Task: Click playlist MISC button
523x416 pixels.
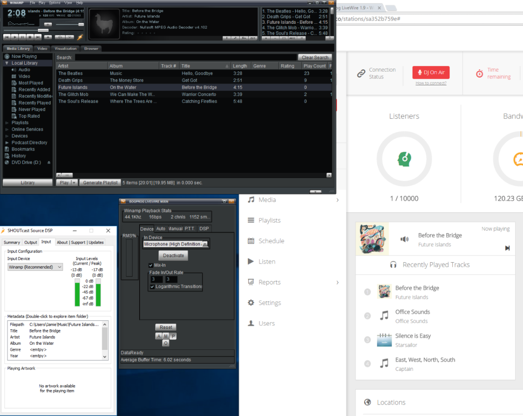Action: [293, 38]
